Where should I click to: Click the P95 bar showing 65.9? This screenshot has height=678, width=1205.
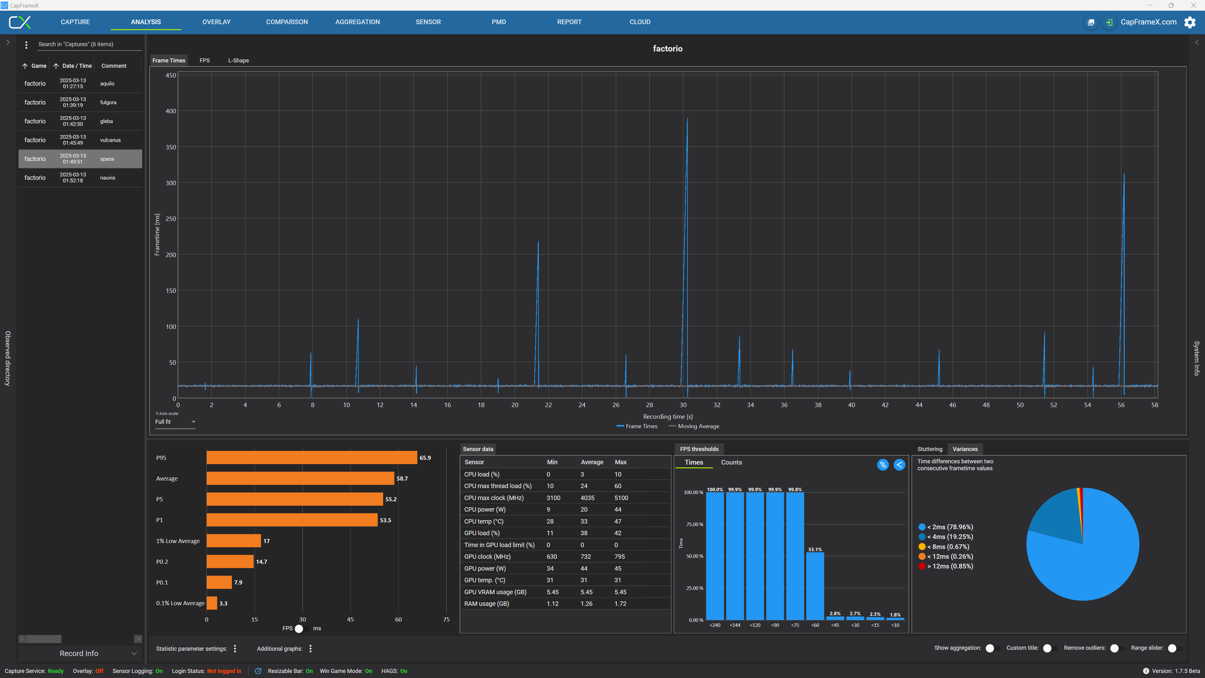point(312,458)
